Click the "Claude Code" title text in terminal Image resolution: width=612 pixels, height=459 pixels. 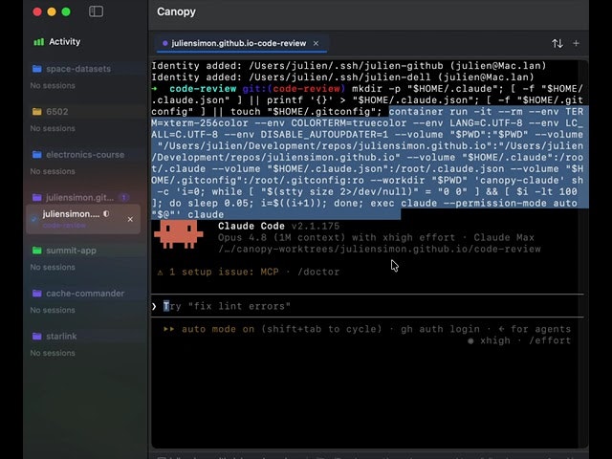pyautogui.click(x=251, y=226)
